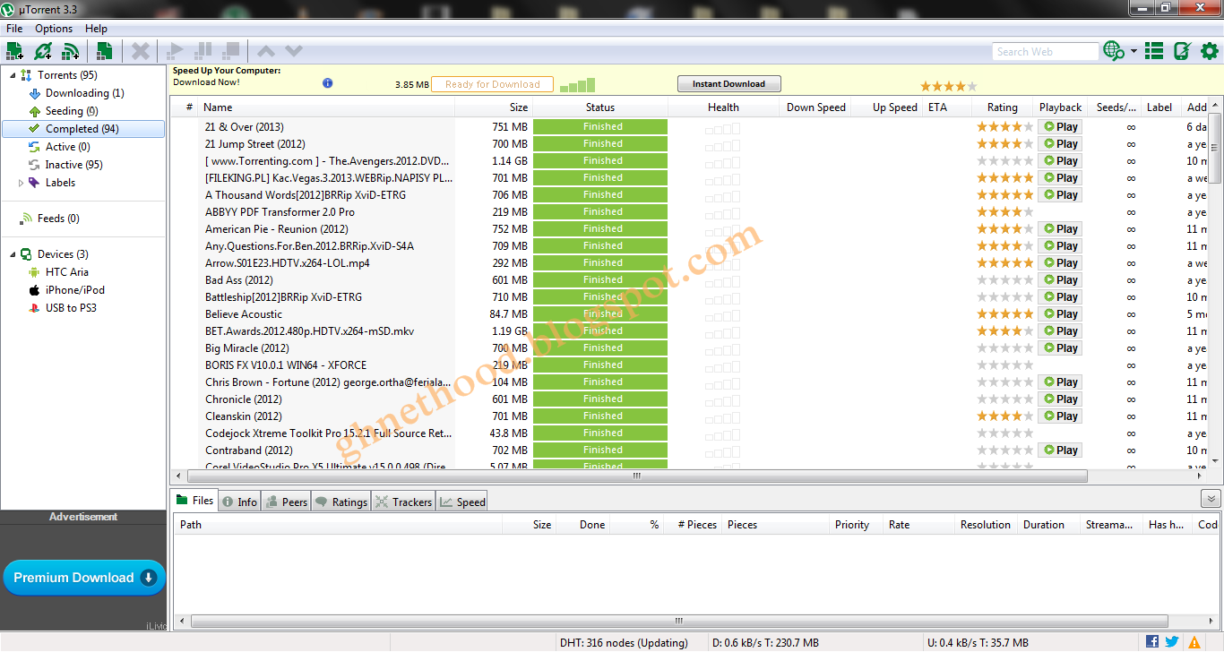Select the USB to PS3 device
1224x652 pixels.
71,308
